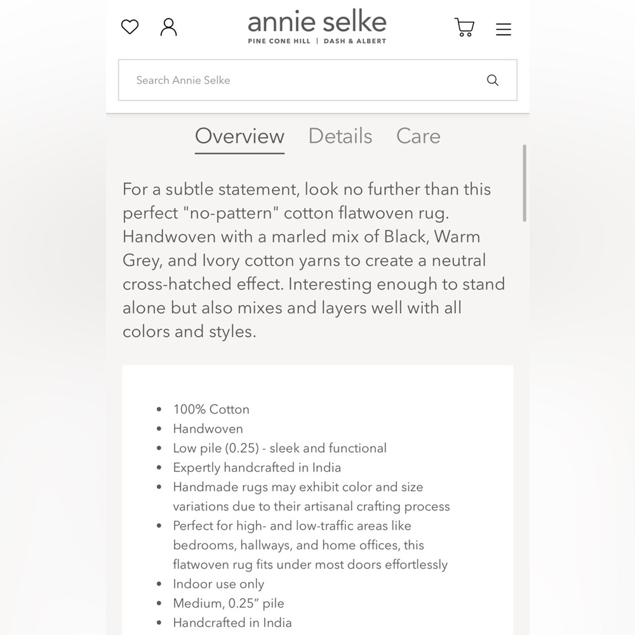
Task: Visit Pine Cone Hill from the header
Action: (279, 41)
